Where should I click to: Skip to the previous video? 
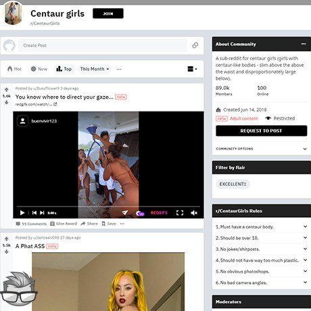[x=34, y=213]
